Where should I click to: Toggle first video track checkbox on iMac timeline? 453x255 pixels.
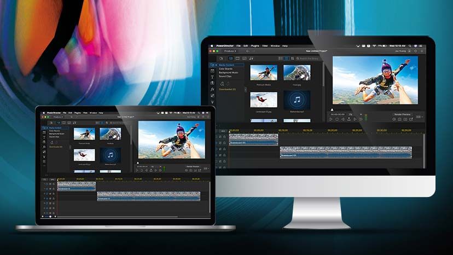pyautogui.click(x=220, y=136)
